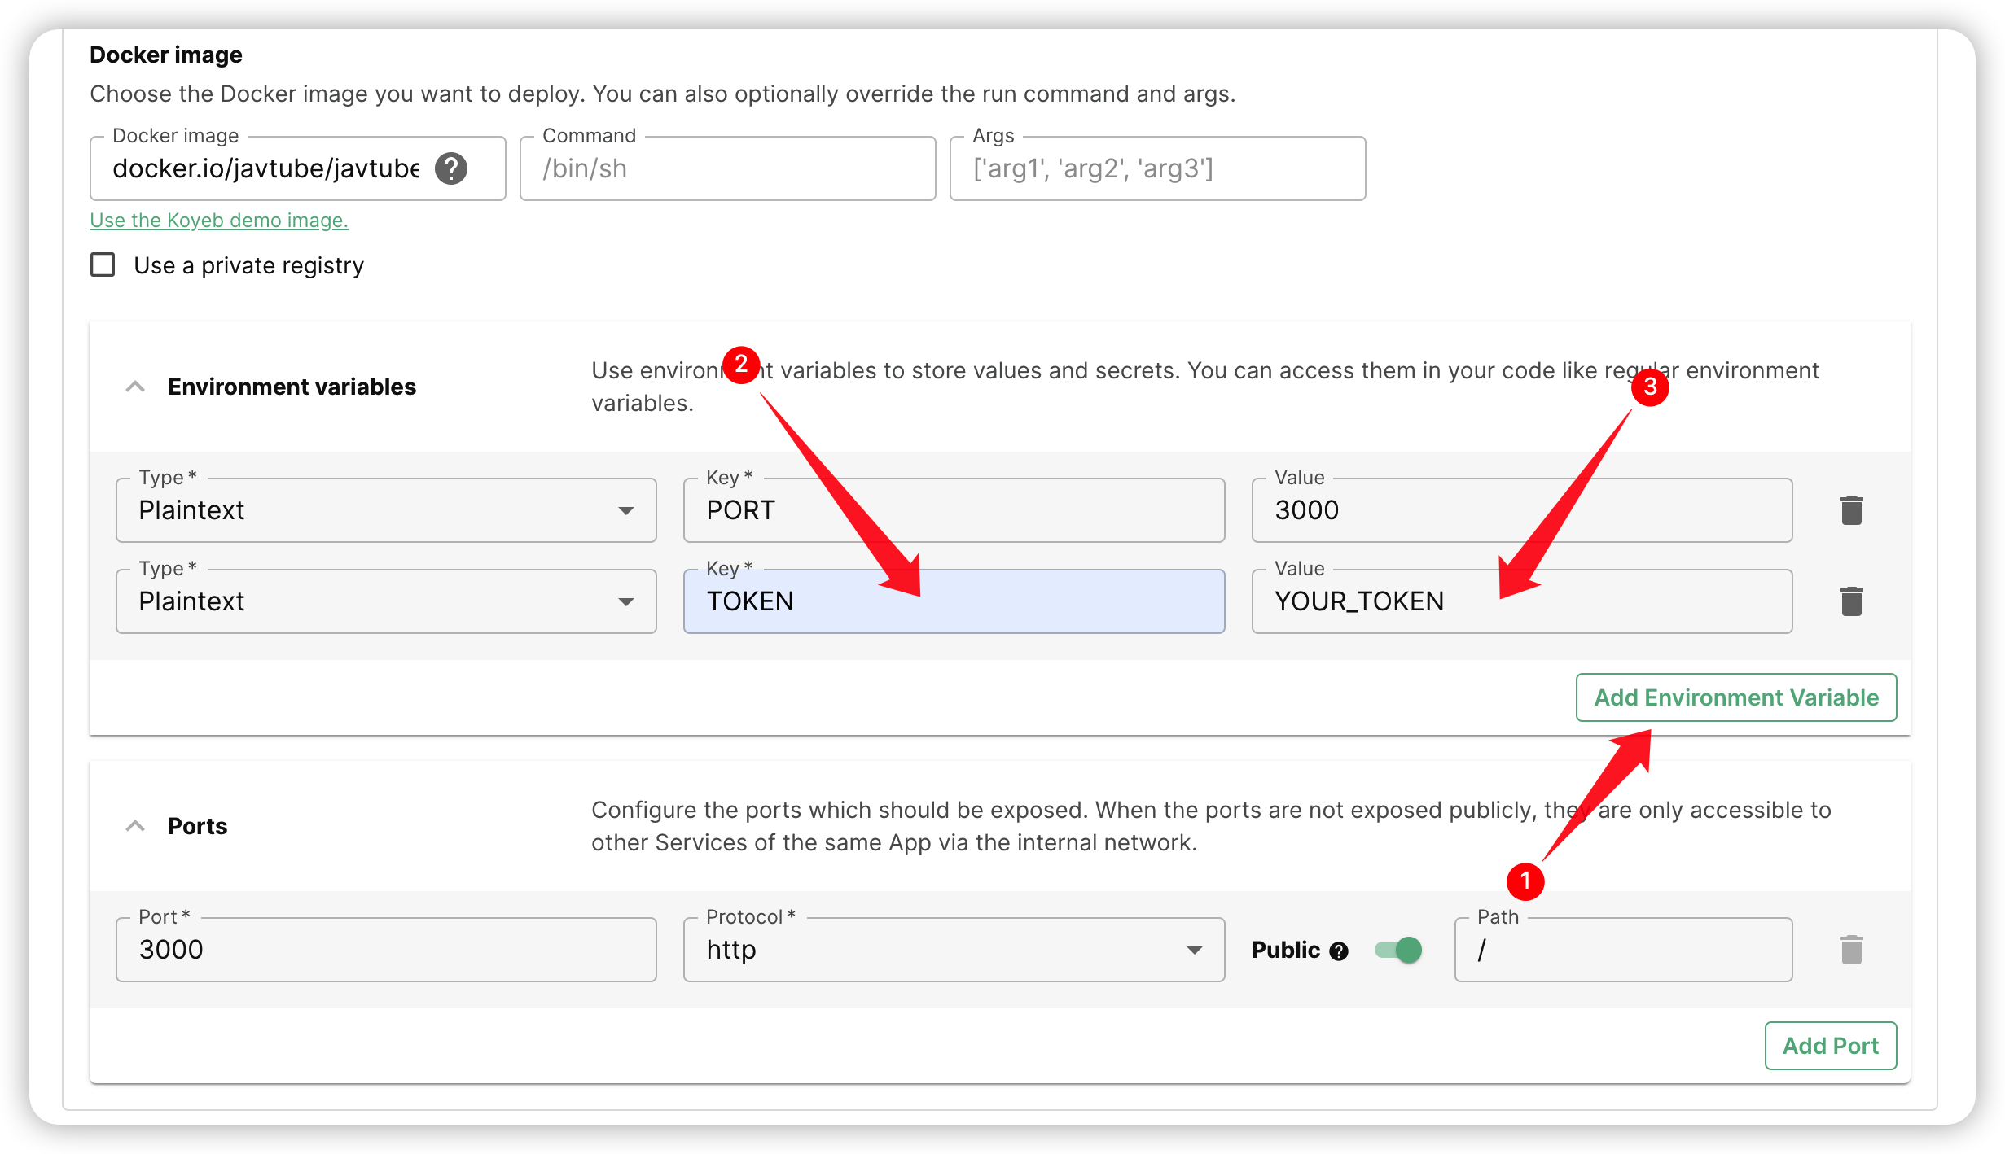Screen dimensions: 2005x1154
Task: Enable the Use a private registry checkbox
Action: coord(102,267)
